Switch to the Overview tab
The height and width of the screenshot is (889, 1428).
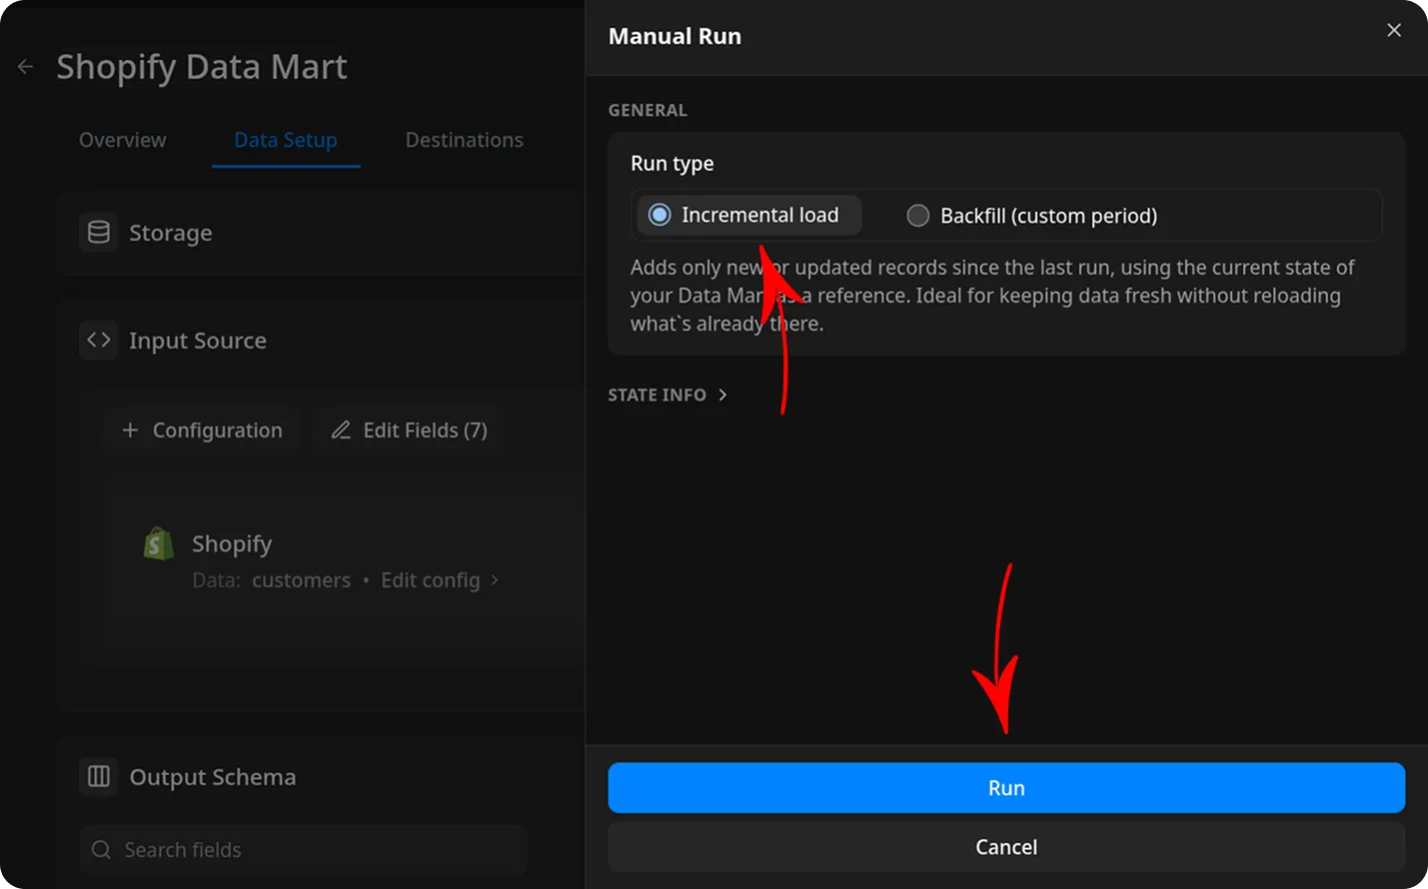click(x=122, y=140)
